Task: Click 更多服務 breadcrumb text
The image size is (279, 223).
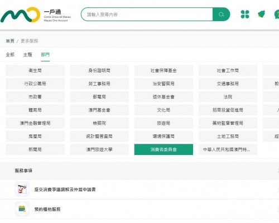Action: [30, 41]
